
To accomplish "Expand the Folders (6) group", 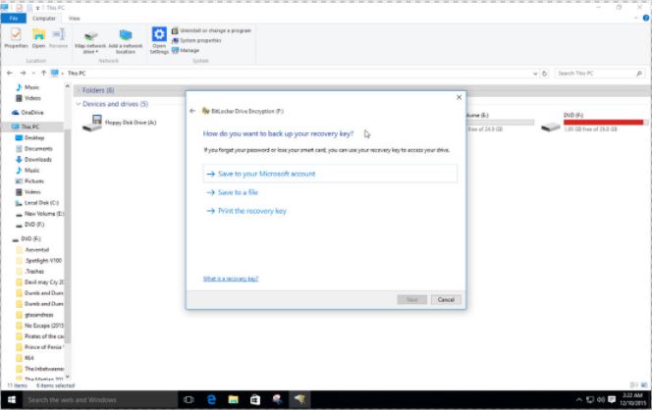I will 79,90.
